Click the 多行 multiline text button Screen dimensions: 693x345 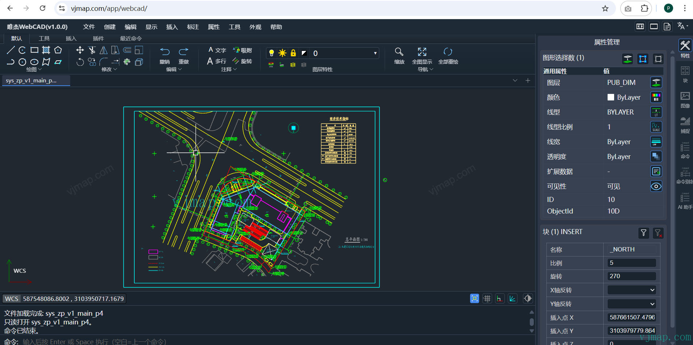217,61
